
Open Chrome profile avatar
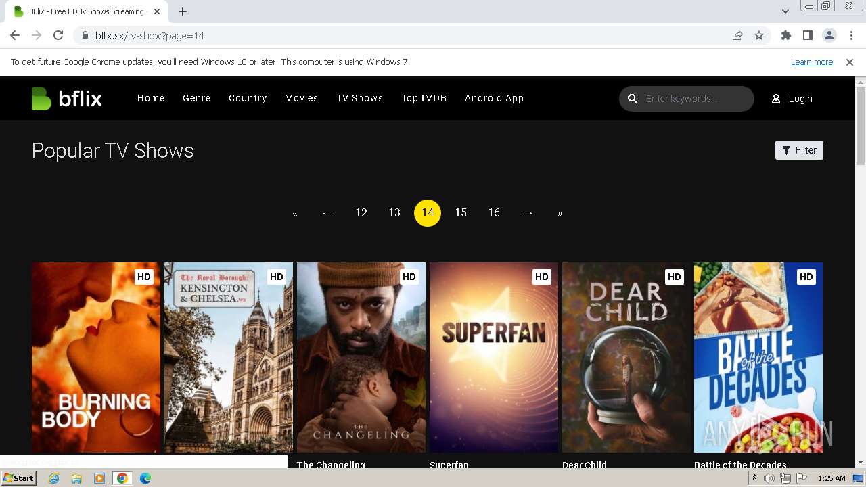(x=829, y=35)
